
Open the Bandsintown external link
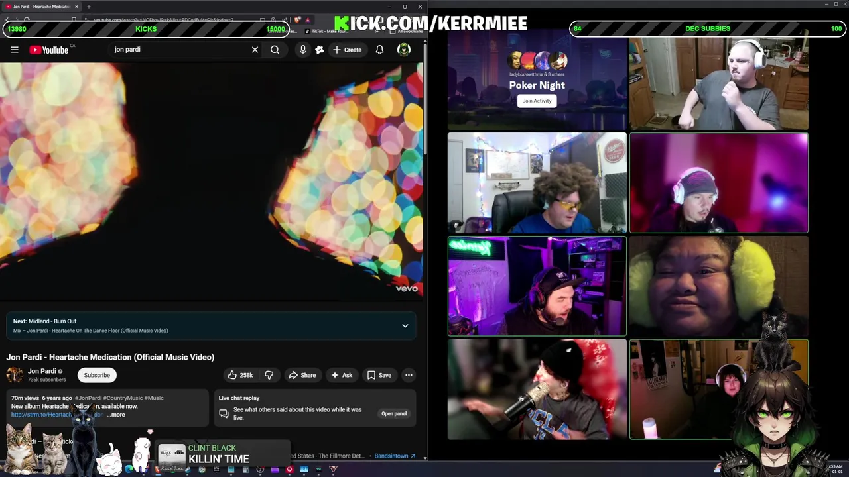[x=395, y=456]
